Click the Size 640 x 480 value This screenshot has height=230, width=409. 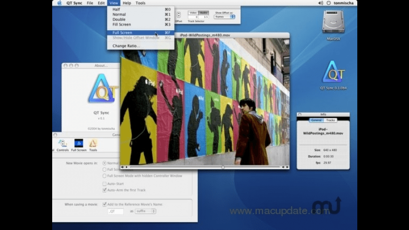330,150
